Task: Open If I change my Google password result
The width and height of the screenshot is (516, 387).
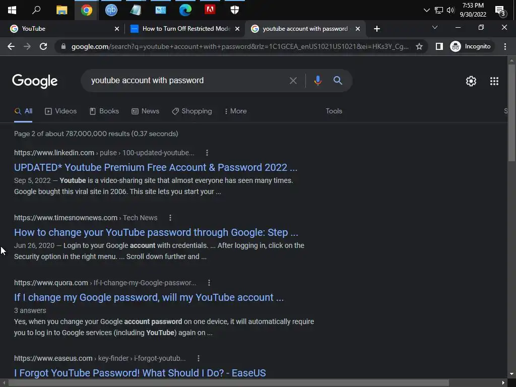Action: tap(149, 297)
